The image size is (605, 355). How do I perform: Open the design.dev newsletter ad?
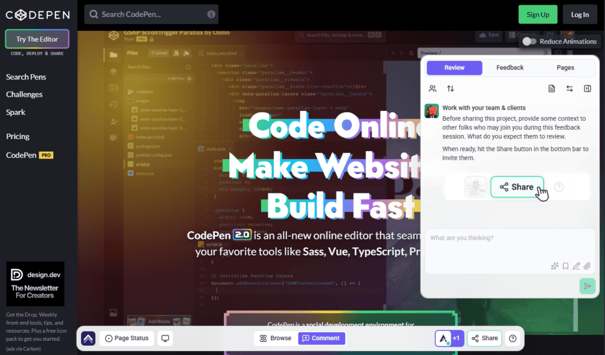35,284
